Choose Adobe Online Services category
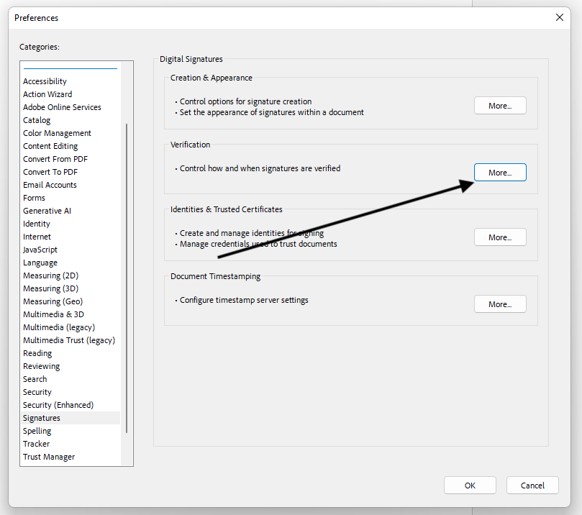 point(62,107)
